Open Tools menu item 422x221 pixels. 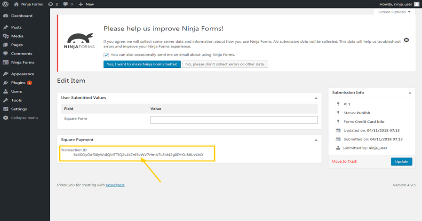[x=16, y=100]
